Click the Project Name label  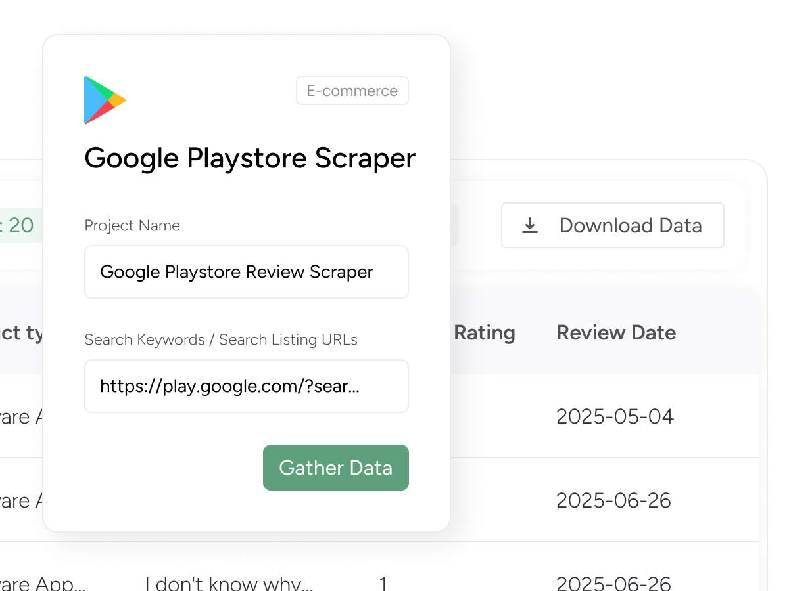[132, 226]
